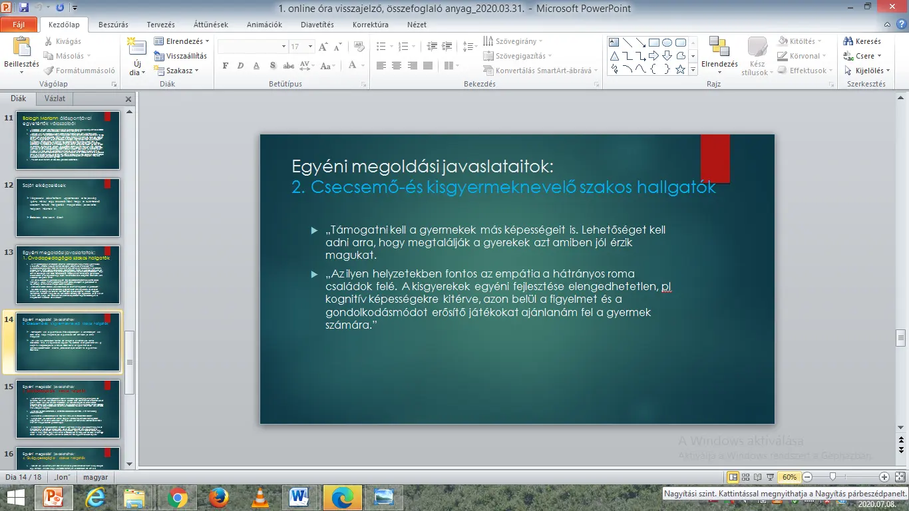The width and height of the screenshot is (909, 511).
Task: Start slideshow from status bar icon
Action: click(x=771, y=477)
